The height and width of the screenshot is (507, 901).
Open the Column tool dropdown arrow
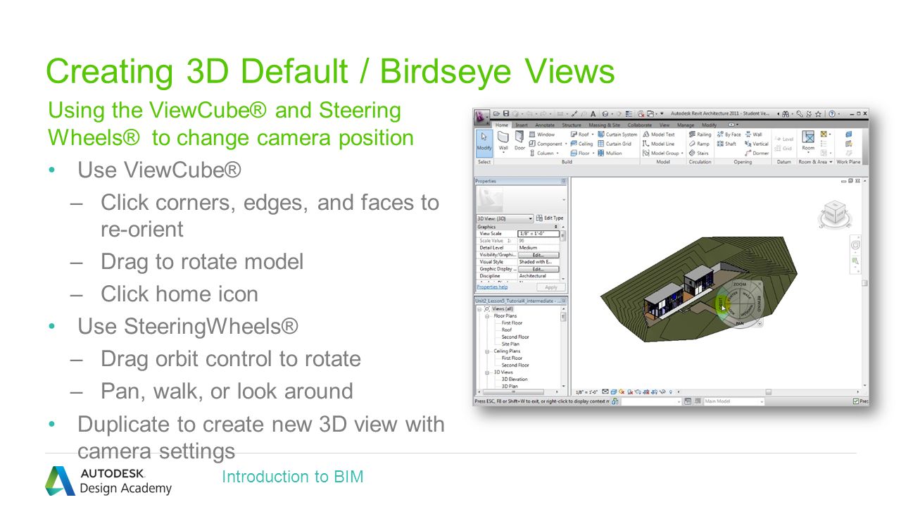point(558,153)
